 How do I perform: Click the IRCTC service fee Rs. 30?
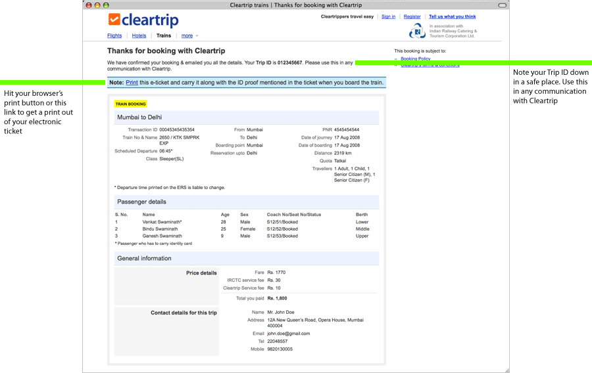tap(274, 280)
